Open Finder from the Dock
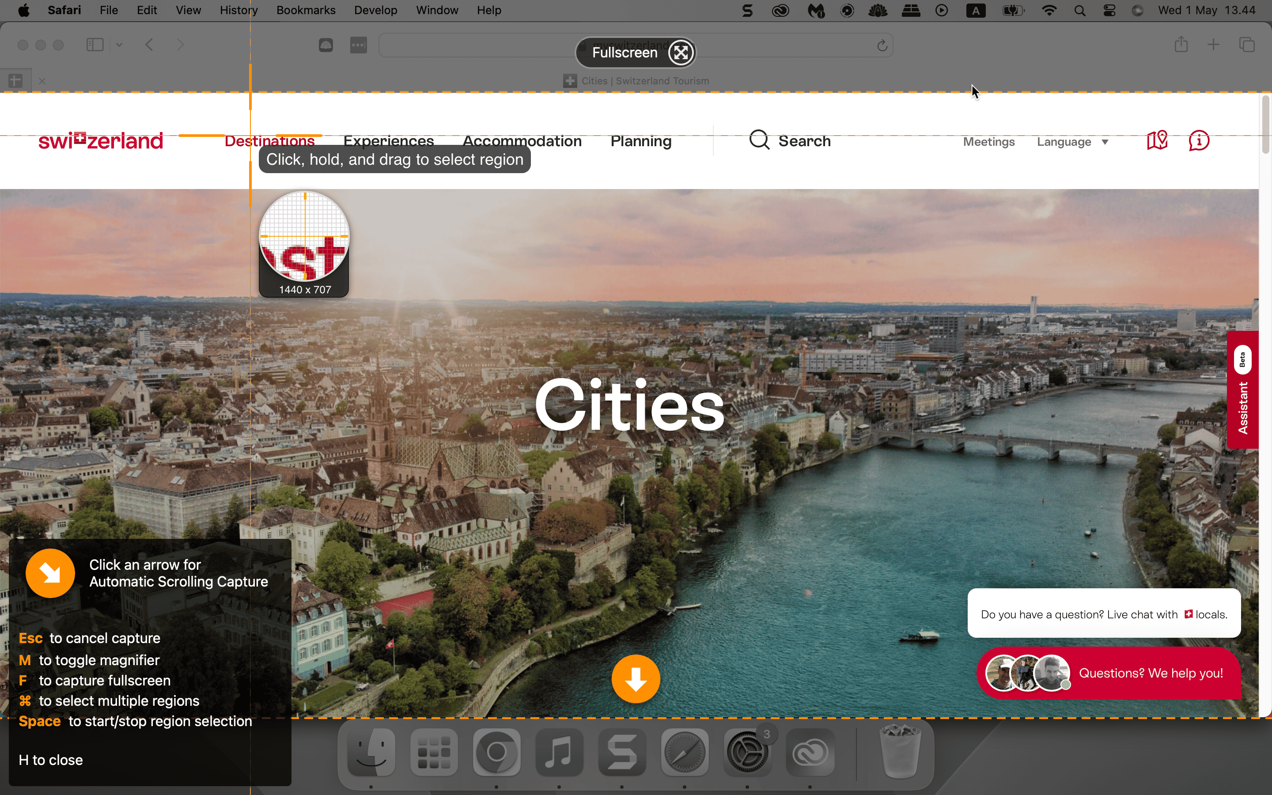1272x795 pixels. [371, 753]
